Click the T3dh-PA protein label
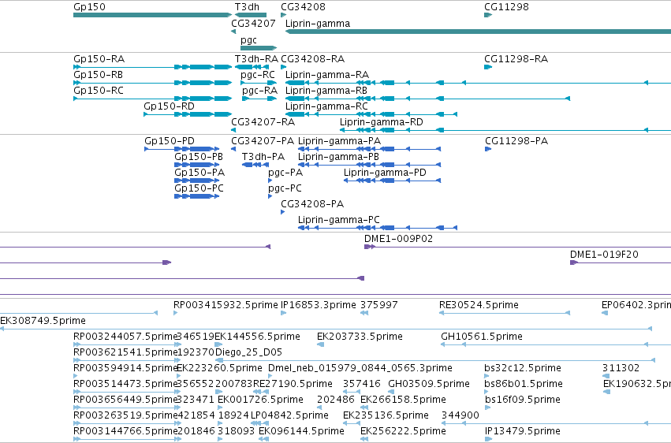Viewport: 671px width, 443px height. point(263,157)
